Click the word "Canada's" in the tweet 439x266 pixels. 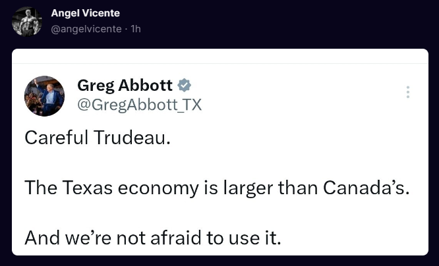(x=366, y=188)
